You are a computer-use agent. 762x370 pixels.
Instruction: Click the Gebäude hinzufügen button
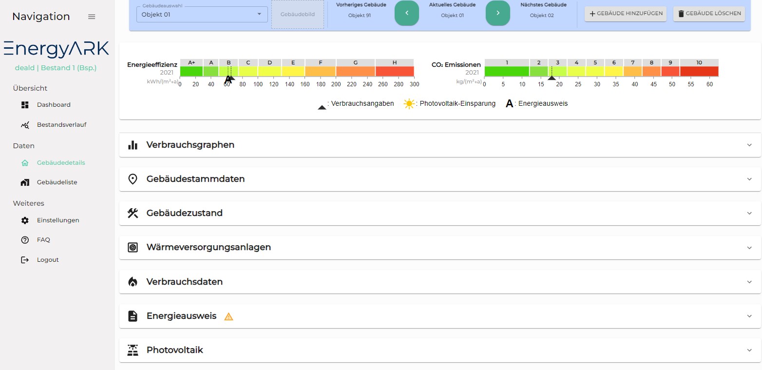tap(626, 14)
